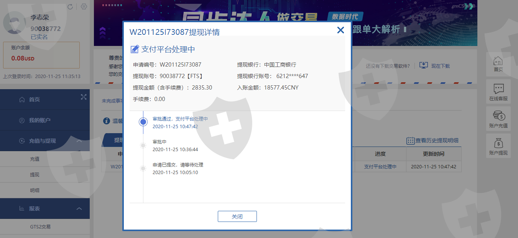The image size is (518, 238).
Task: Close the withdrawal details dialog with X
Action: click(340, 30)
